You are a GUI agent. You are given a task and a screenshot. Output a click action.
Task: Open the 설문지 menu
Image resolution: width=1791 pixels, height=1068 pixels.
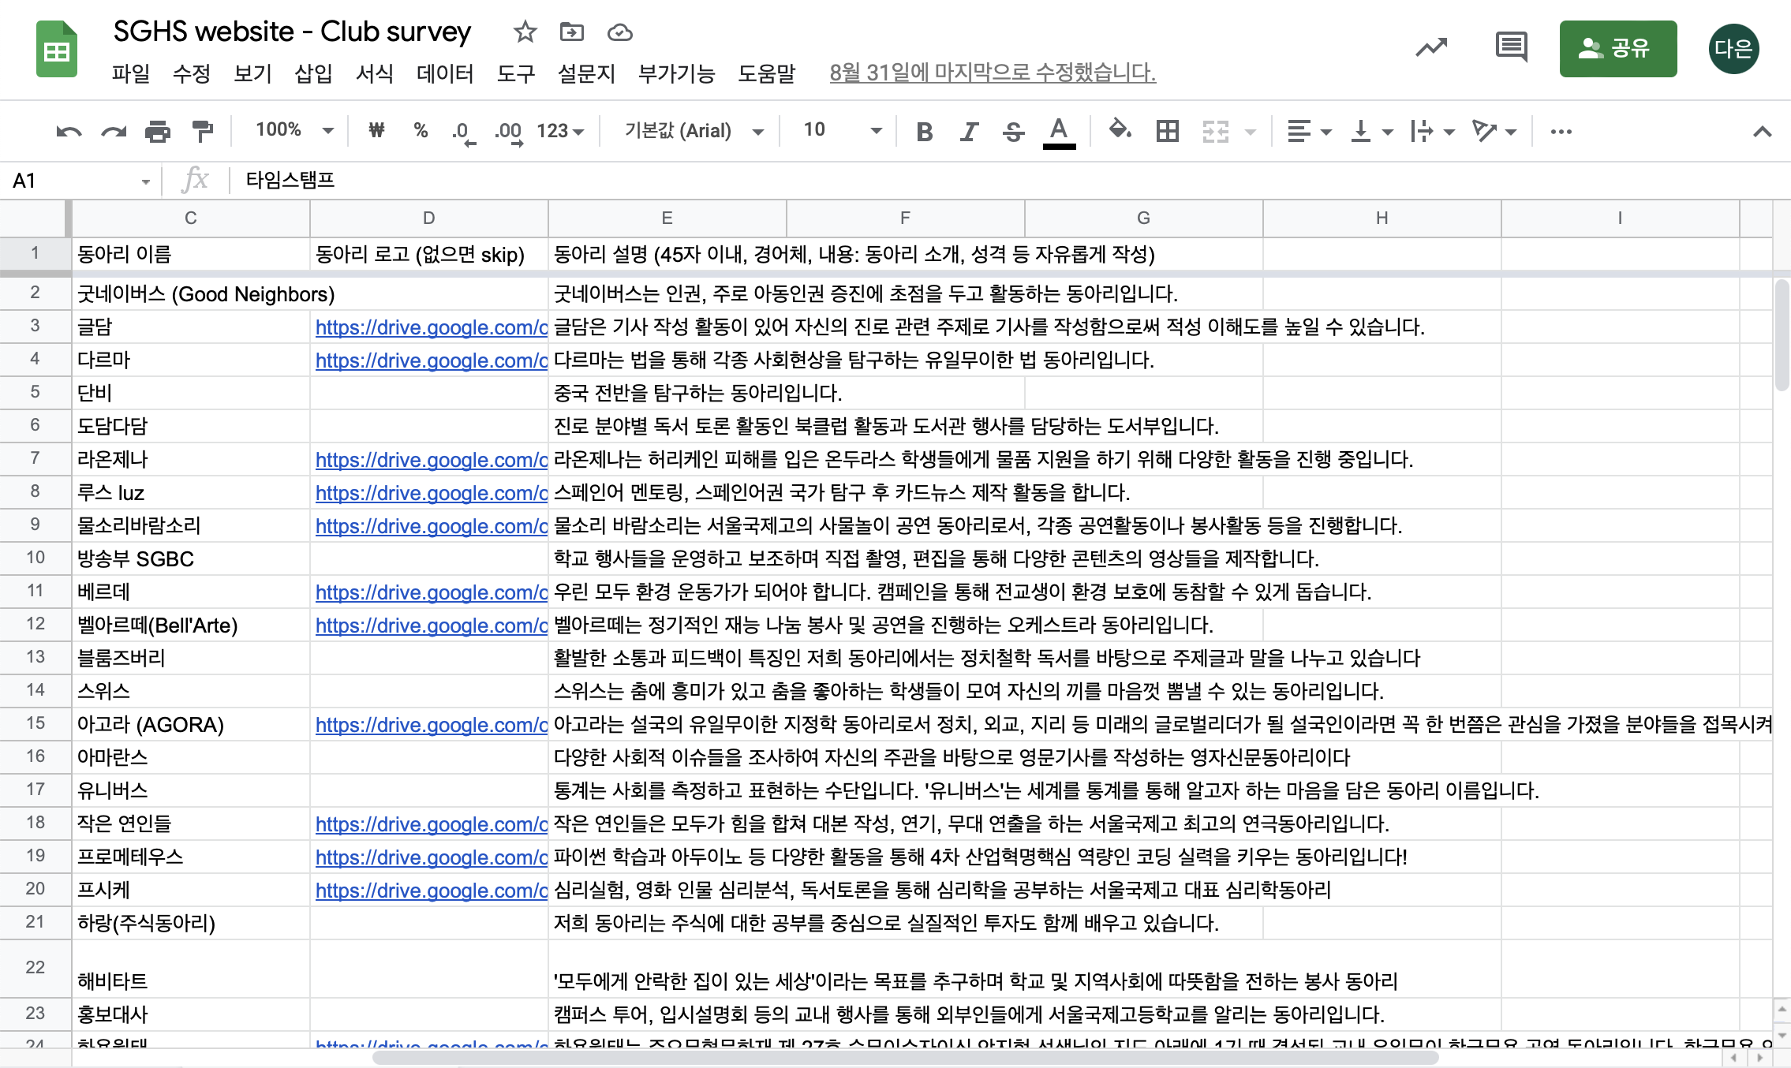click(586, 73)
